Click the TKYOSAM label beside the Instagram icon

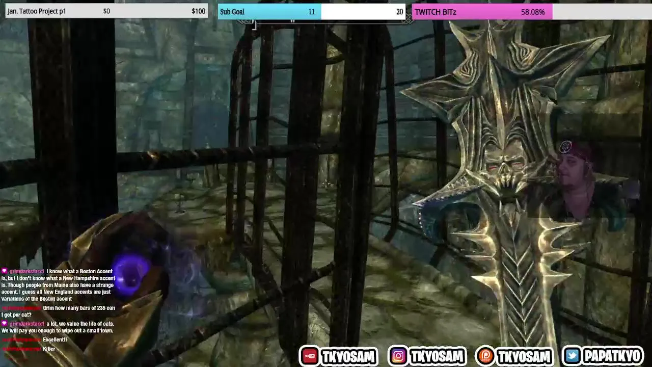[437, 356]
